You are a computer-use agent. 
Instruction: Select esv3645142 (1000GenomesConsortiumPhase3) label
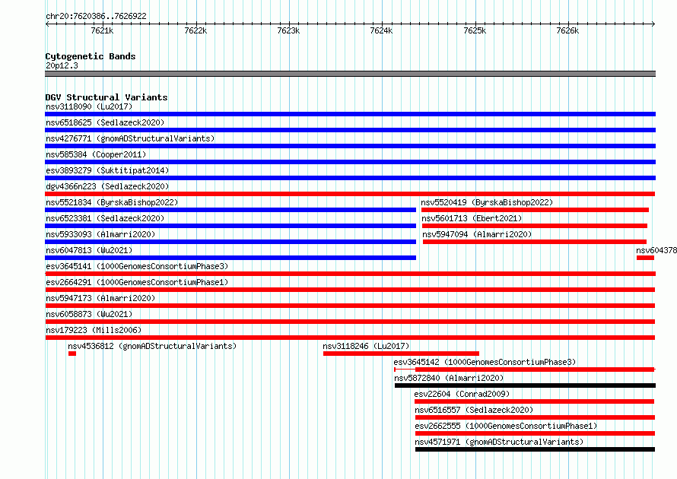485,362
